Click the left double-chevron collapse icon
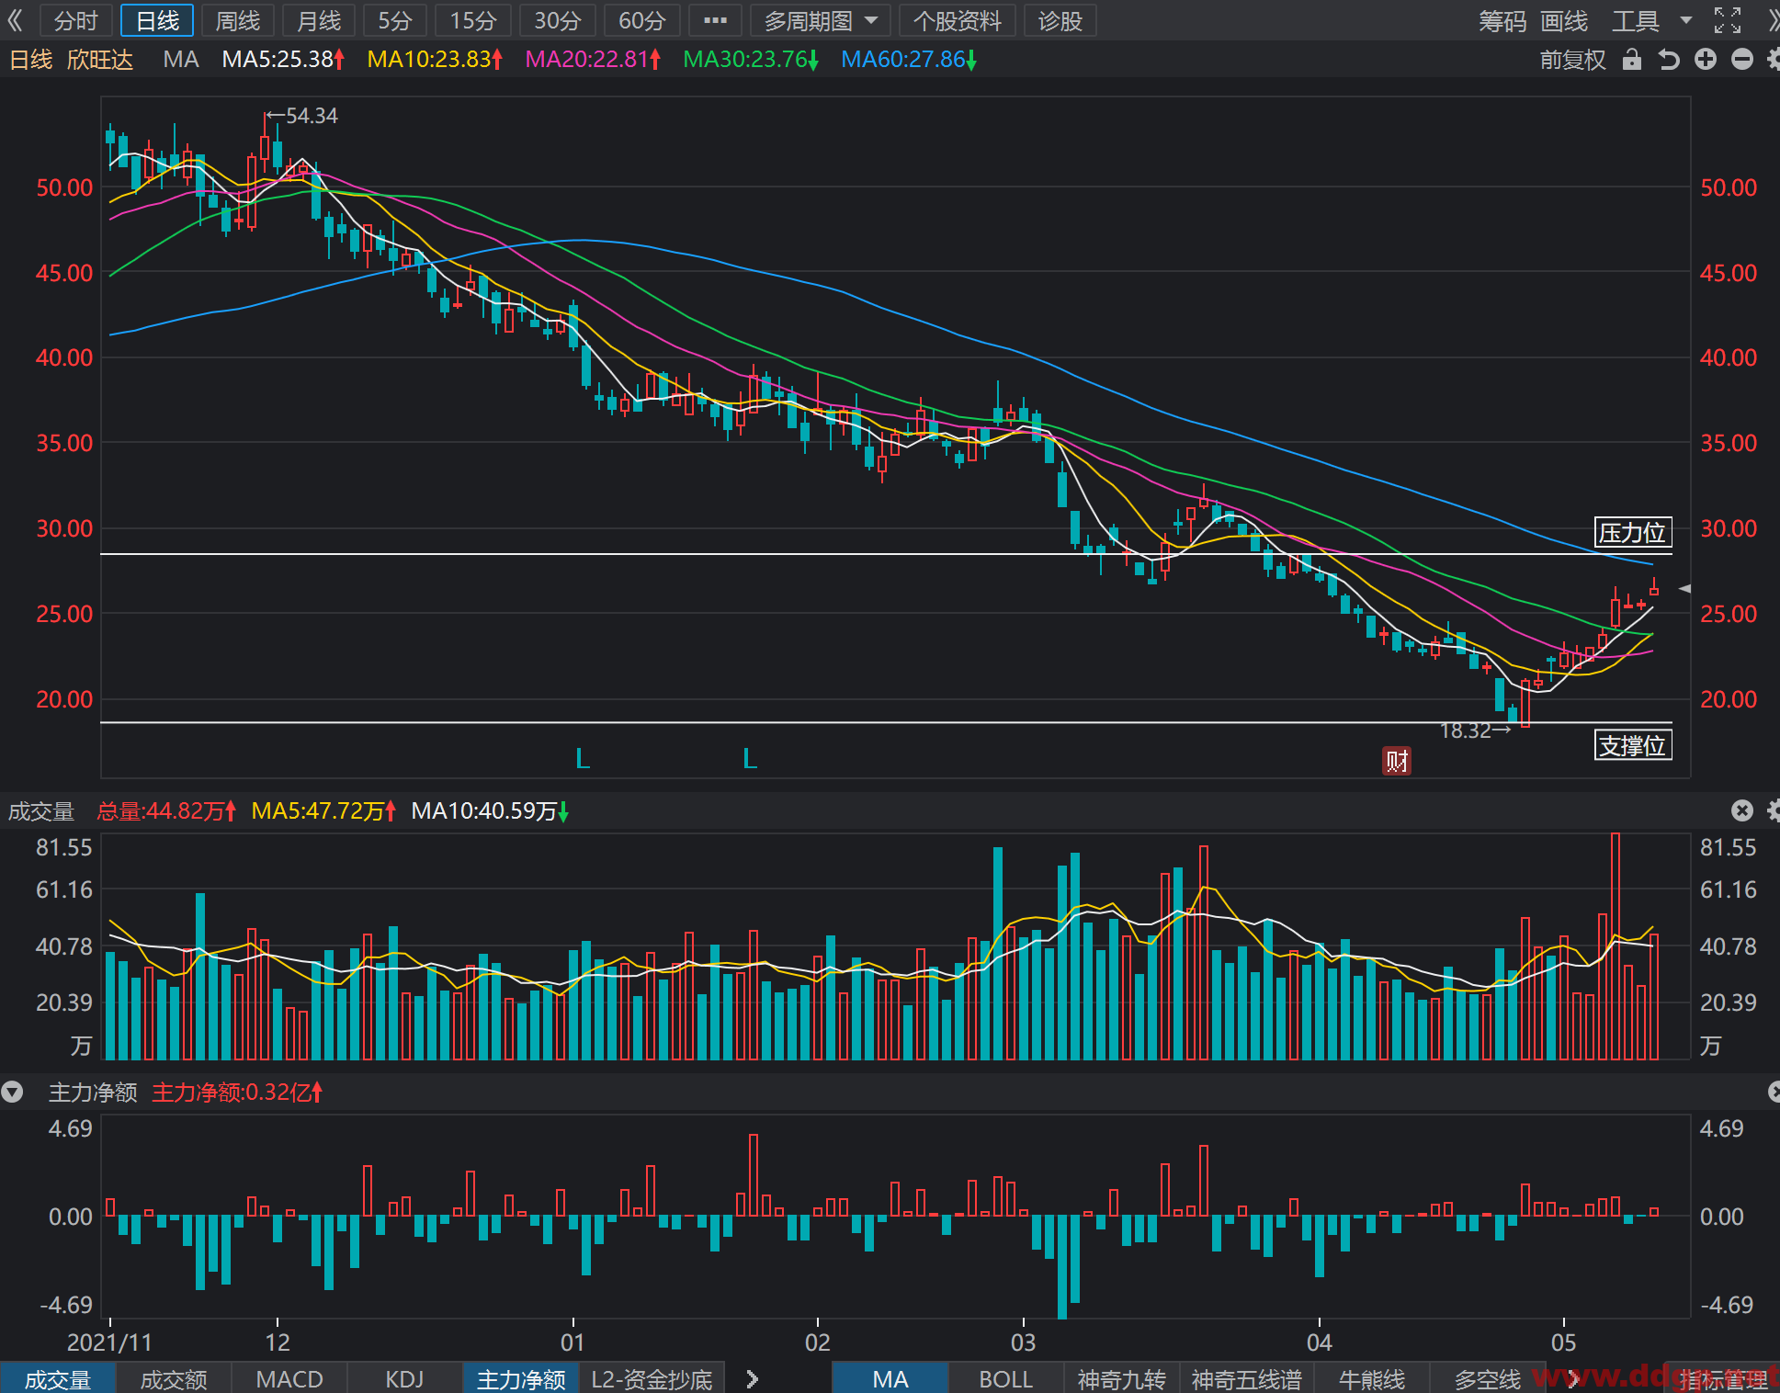The width and height of the screenshot is (1780, 1393). [x=14, y=20]
